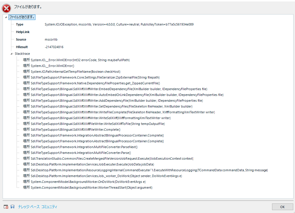
Task: Select the HResult row showing -2147024816
Action: click(58, 47)
